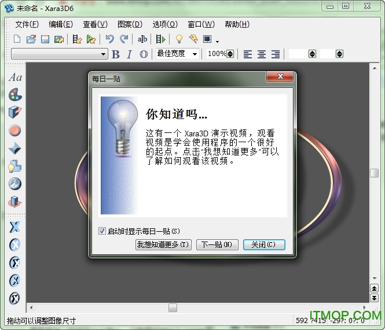385x330 pixels.
Task: Open the 最佳宽度 zoom dropdown
Action: (x=195, y=54)
